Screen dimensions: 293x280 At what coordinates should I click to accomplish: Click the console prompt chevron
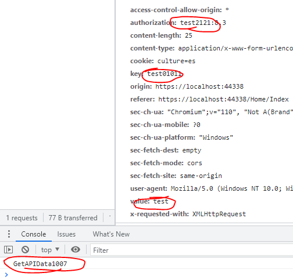6,274
